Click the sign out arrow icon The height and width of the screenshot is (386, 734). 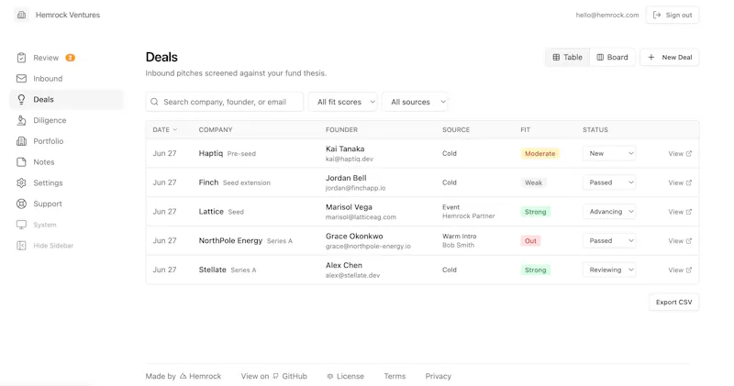click(x=657, y=15)
